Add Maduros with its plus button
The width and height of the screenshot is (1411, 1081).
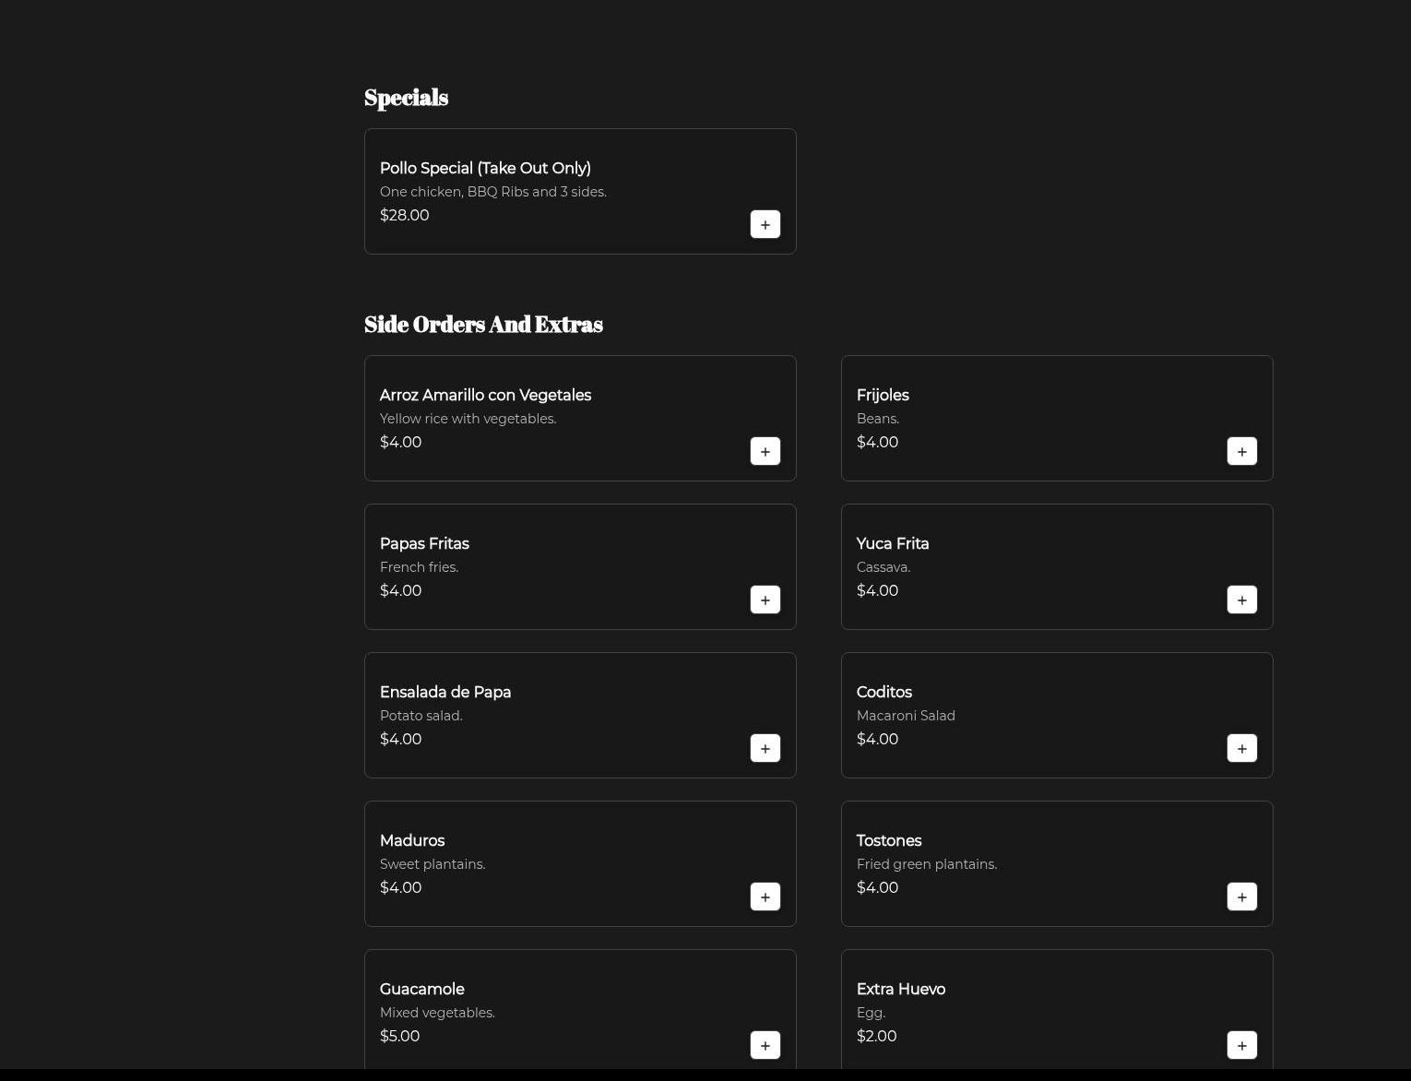(765, 897)
